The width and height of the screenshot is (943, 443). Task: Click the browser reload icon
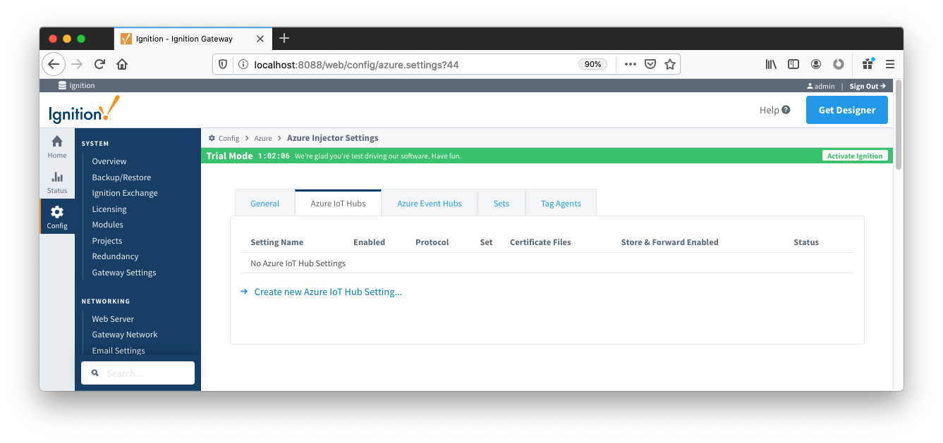pyautogui.click(x=99, y=64)
